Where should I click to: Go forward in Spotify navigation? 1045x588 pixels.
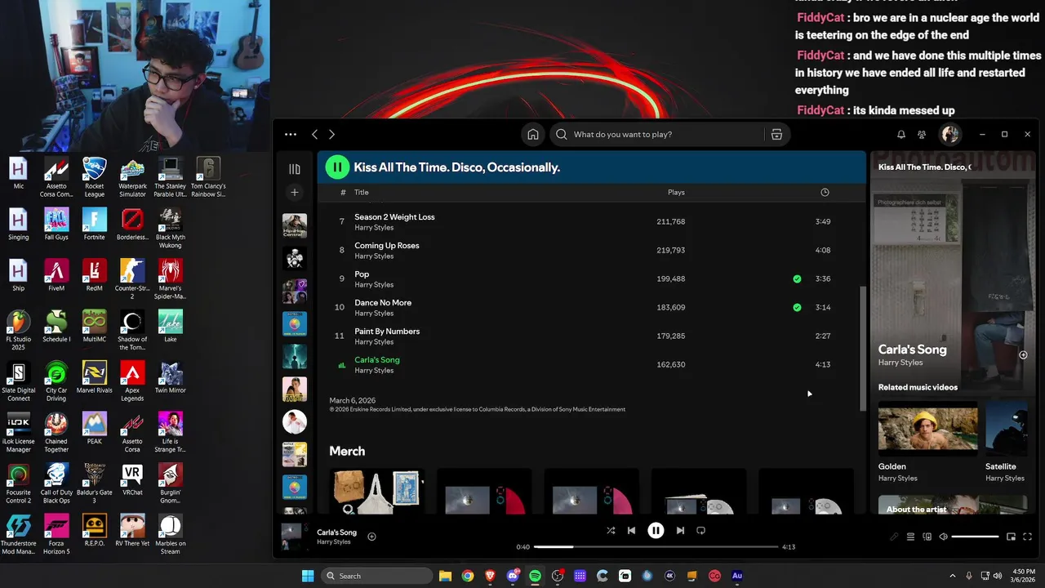331,134
